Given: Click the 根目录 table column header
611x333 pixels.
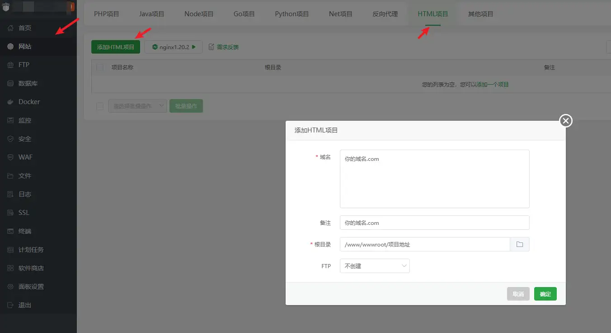Looking at the screenshot, I should pyautogui.click(x=273, y=67).
